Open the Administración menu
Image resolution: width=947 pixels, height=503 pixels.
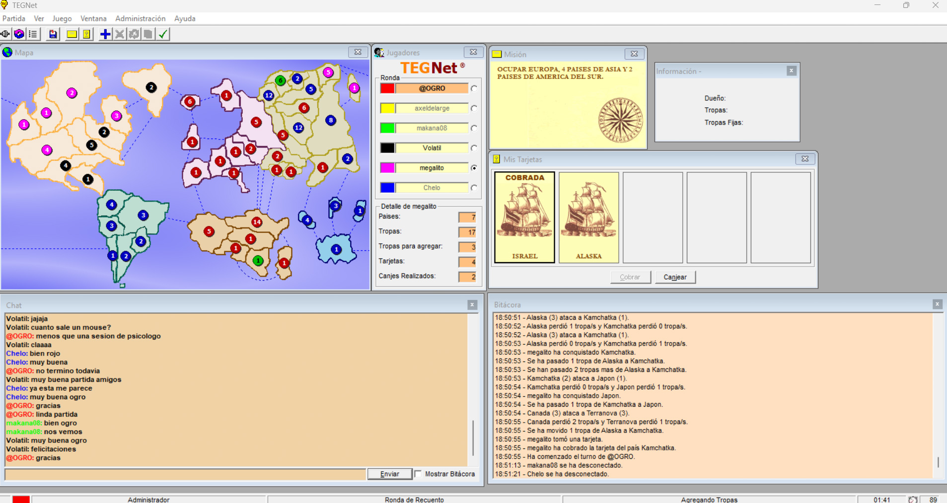tap(140, 18)
